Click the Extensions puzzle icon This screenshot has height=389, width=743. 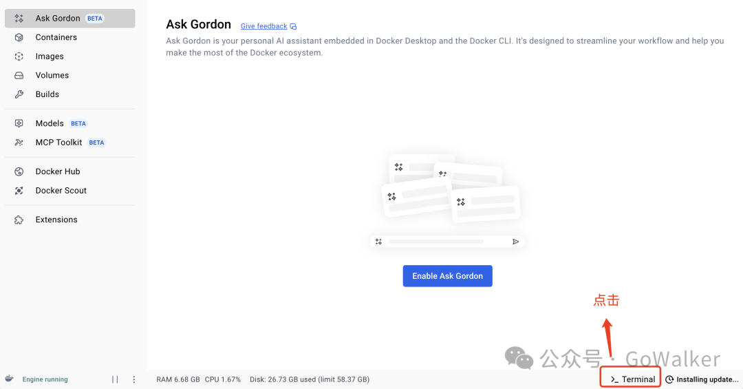19,220
